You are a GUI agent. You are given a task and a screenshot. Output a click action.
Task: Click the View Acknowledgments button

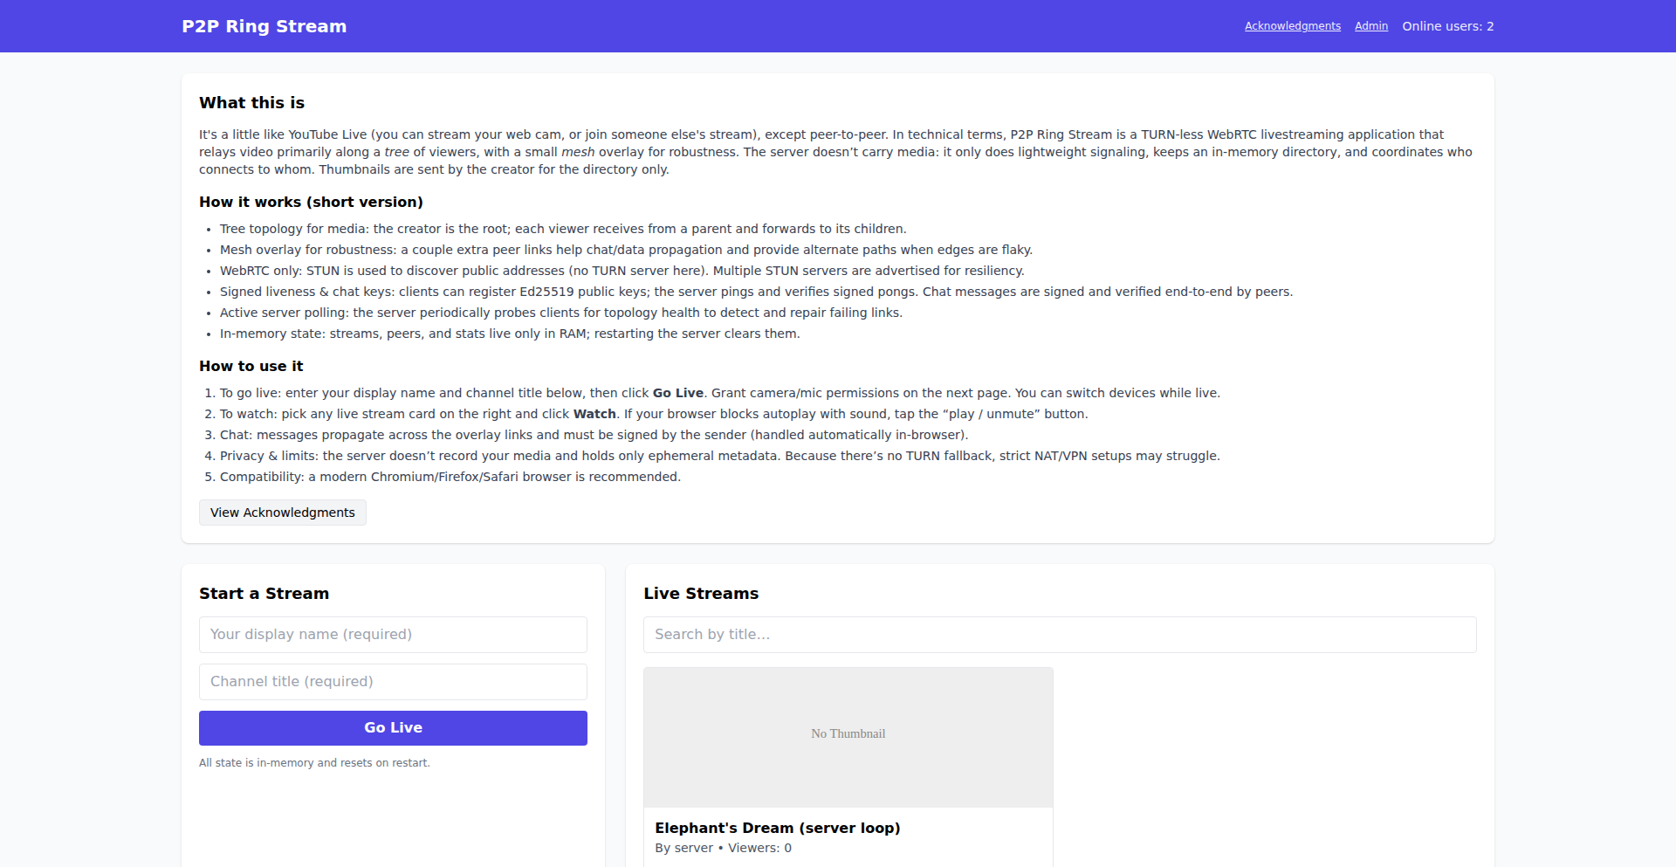[282, 513]
